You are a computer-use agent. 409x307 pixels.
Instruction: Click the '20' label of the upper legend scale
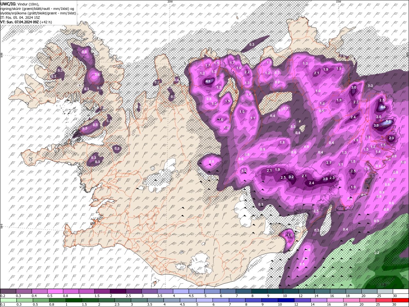(x=363, y=296)
